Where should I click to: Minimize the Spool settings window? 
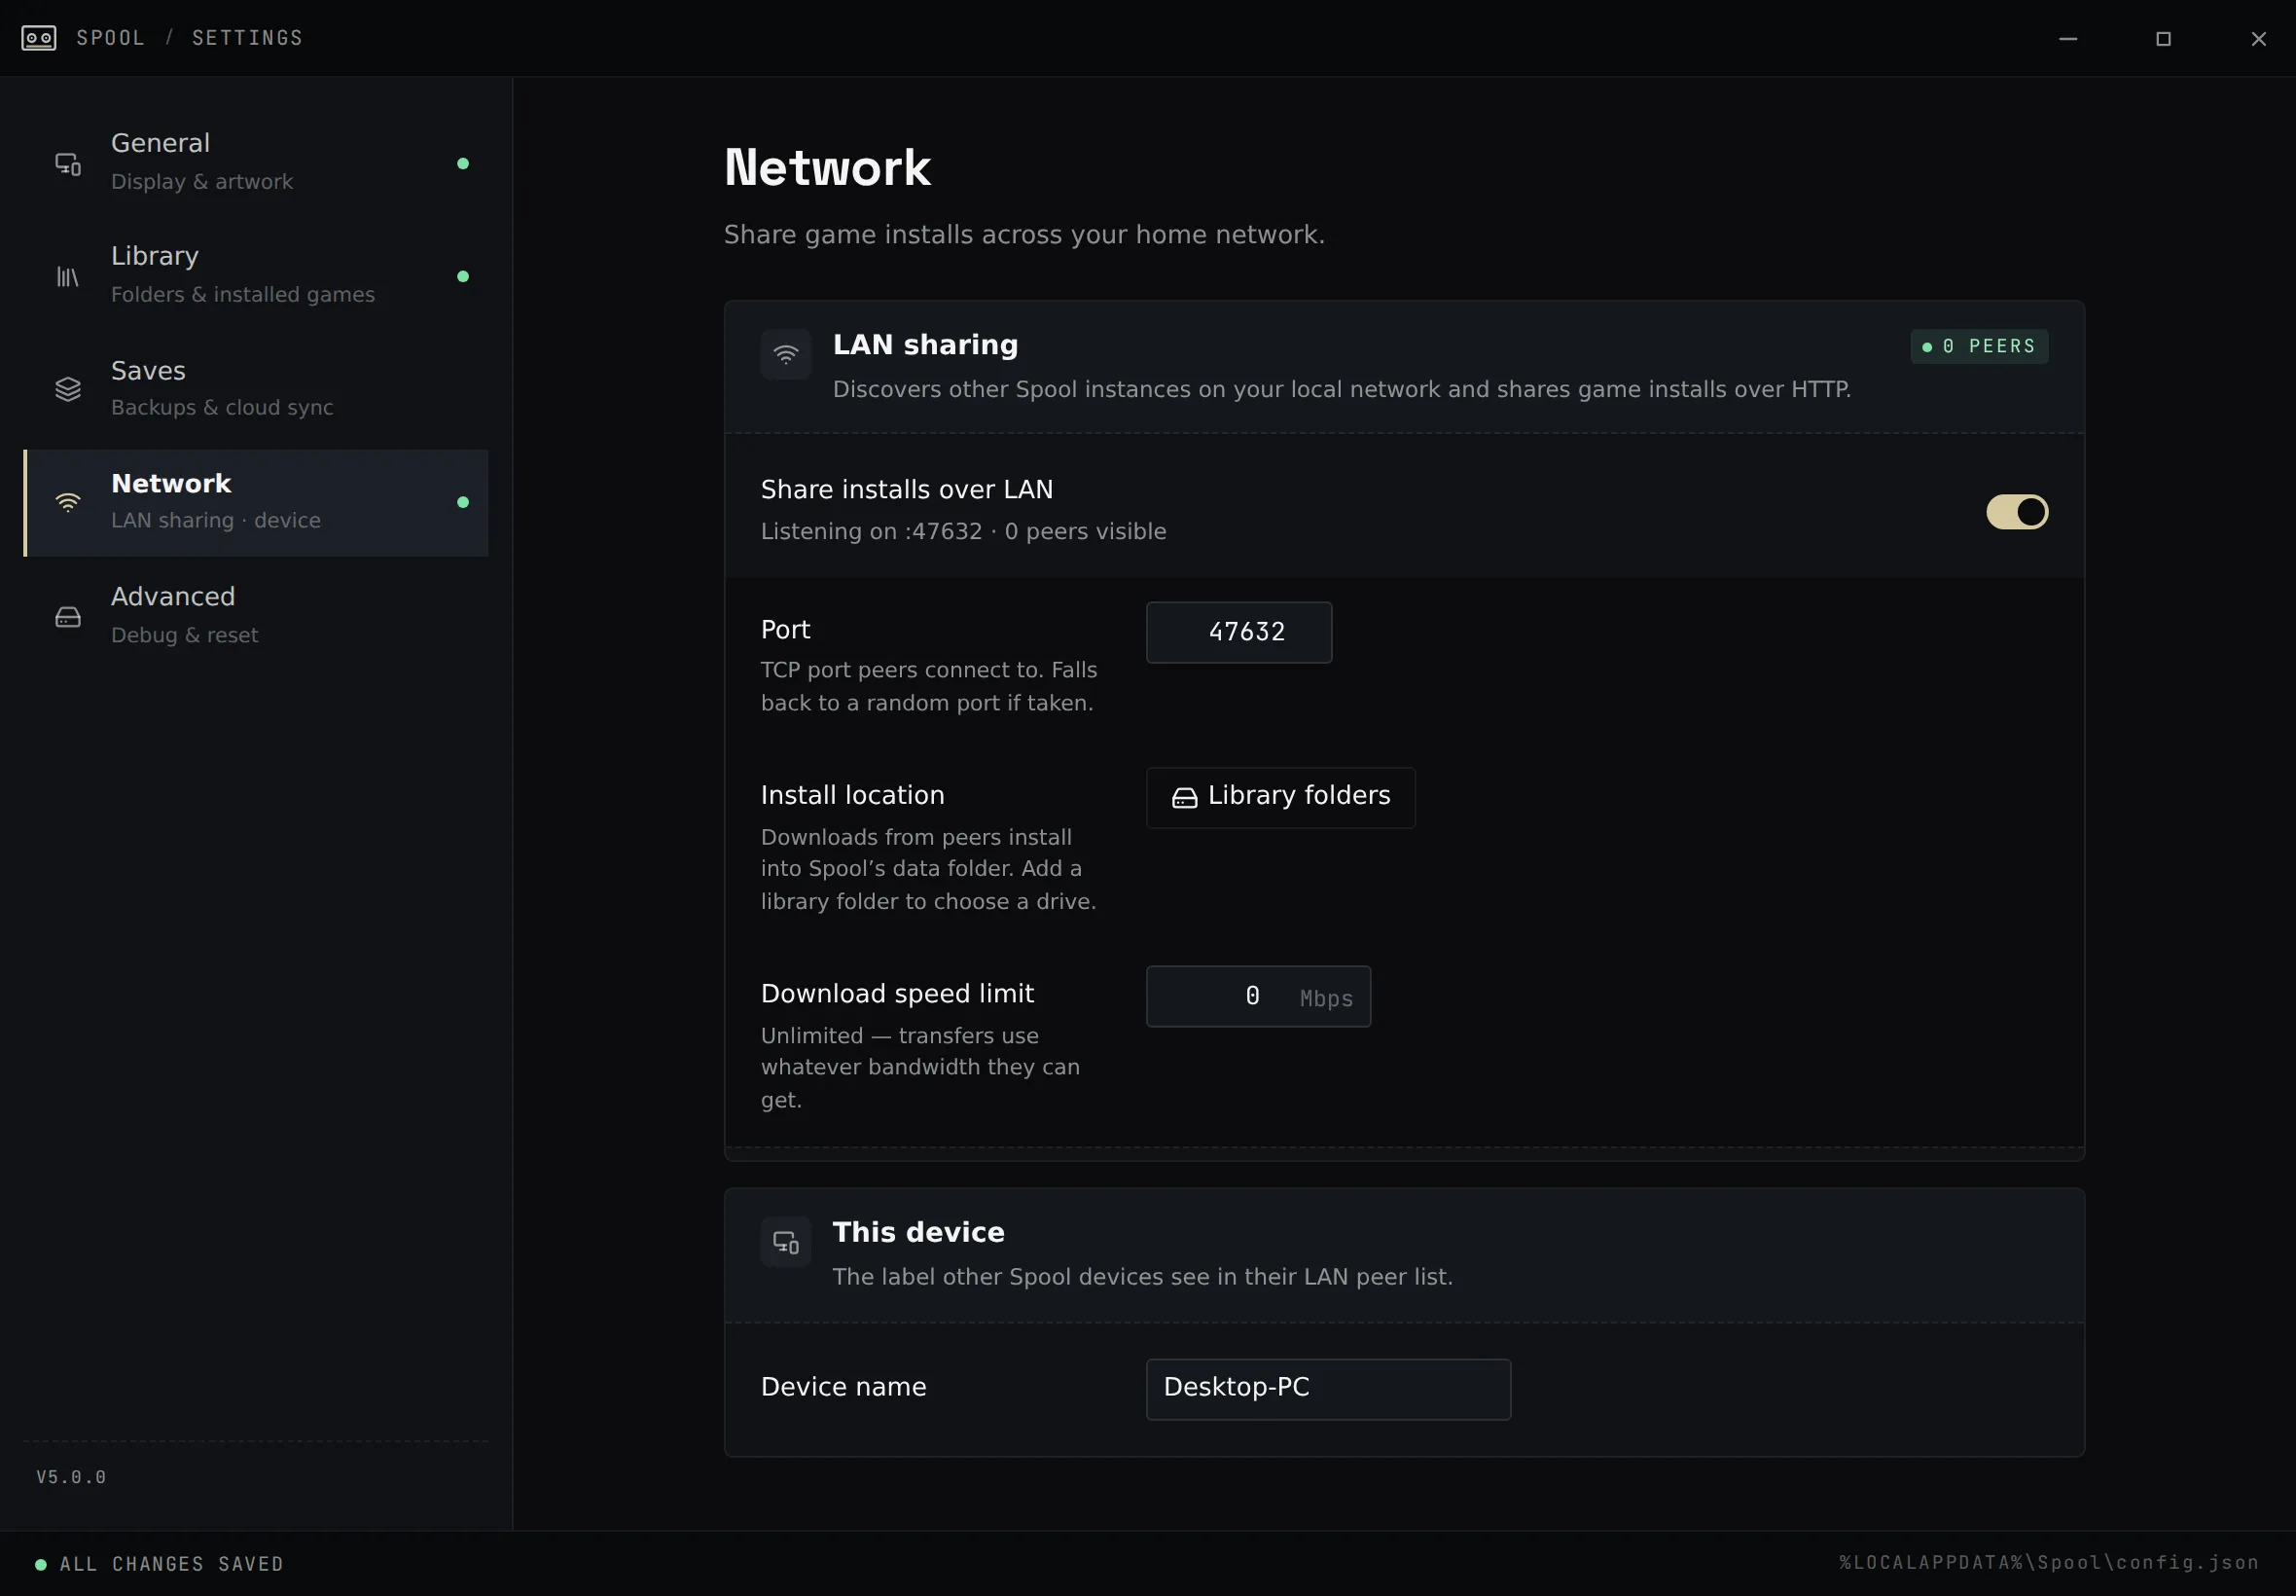[x=2068, y=38]
